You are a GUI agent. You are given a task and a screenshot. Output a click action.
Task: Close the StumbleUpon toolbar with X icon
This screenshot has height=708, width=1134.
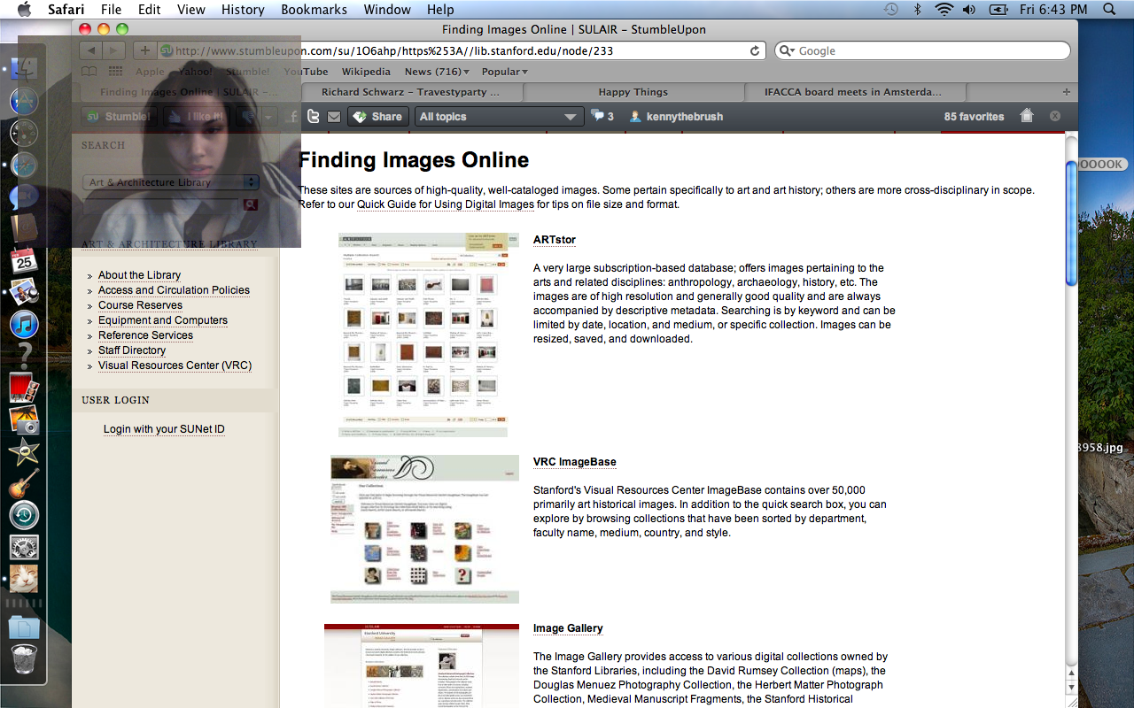1054,116
